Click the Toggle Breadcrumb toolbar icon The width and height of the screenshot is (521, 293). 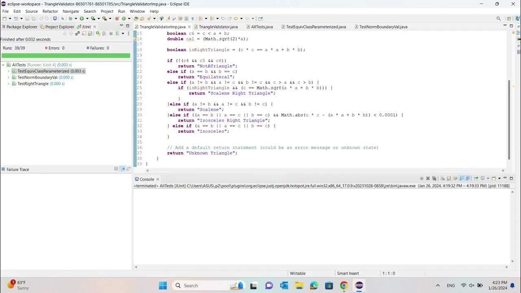tap(161, 18)
